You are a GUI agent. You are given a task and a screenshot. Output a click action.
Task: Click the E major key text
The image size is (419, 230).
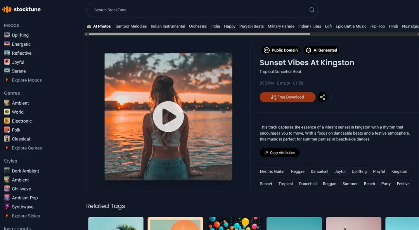tap(283, 83)
